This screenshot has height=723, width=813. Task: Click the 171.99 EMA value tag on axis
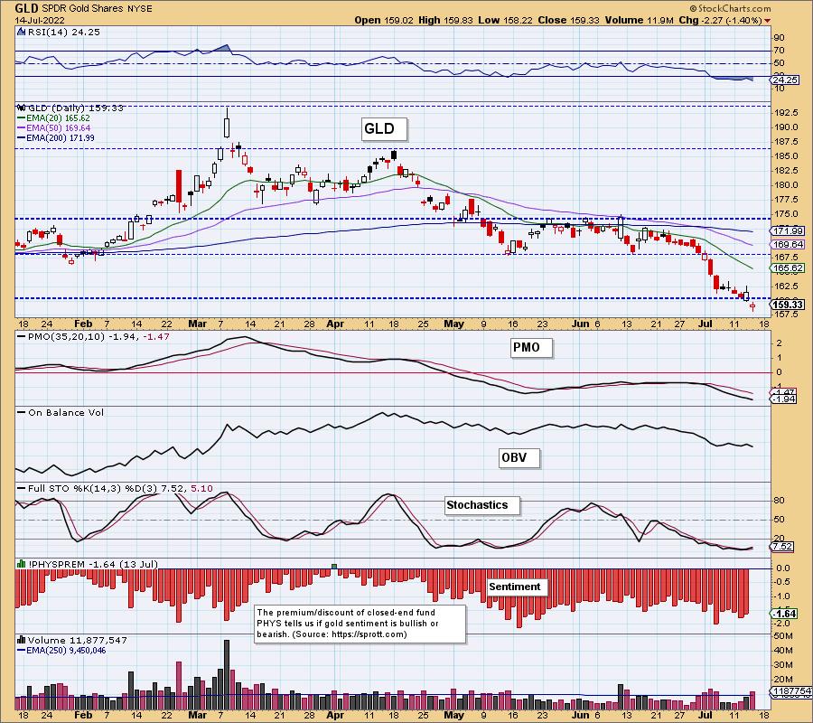tap(788, 230)
